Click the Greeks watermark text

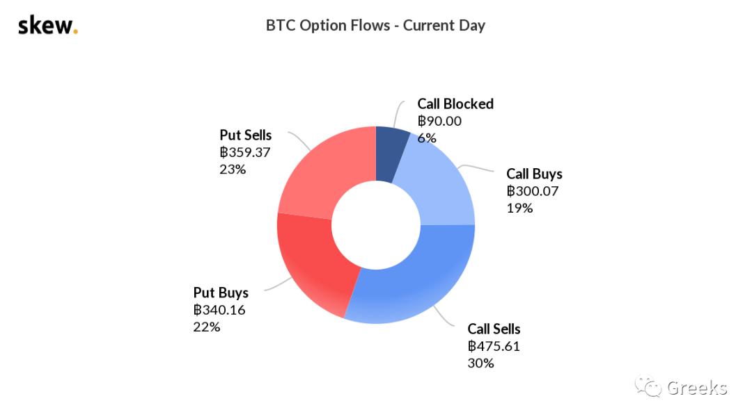pos(697,388)
